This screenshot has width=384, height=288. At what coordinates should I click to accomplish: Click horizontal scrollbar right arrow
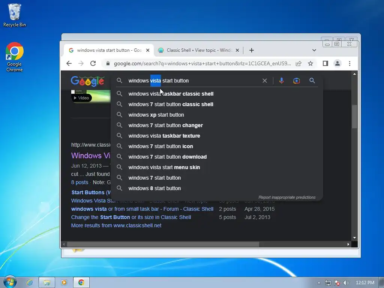click(348, 244)
